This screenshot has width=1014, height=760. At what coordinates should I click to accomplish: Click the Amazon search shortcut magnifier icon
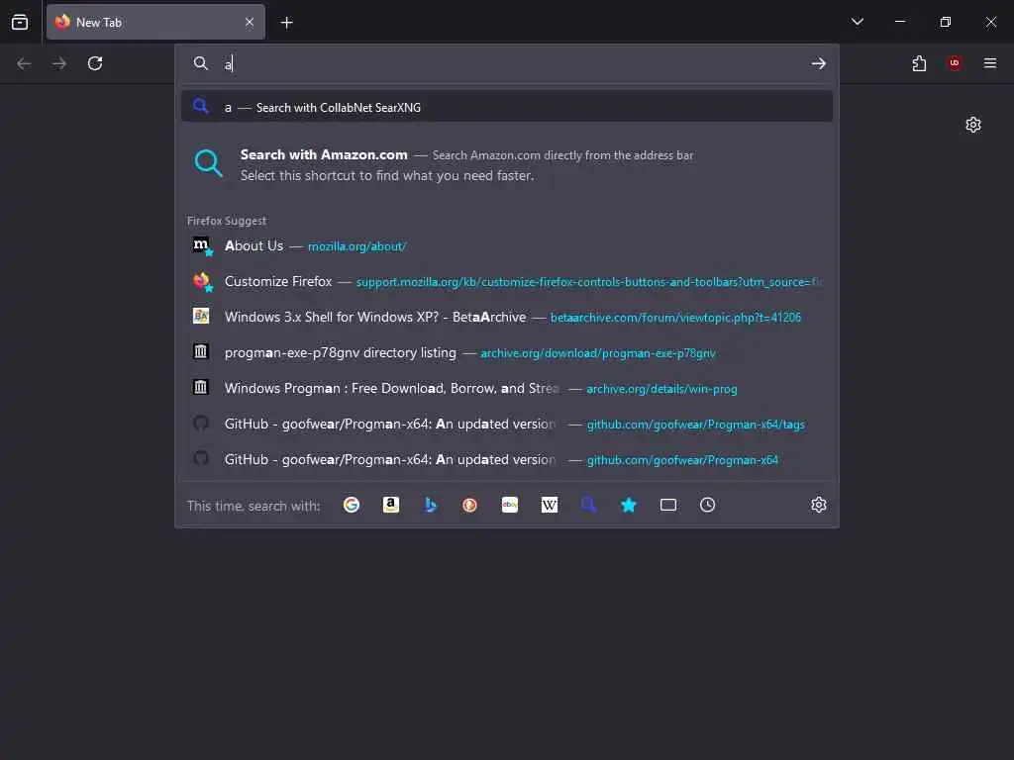[208, 163]
